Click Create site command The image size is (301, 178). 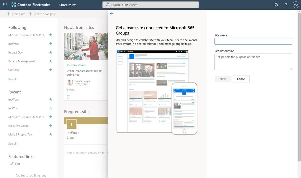click(16, 14)
